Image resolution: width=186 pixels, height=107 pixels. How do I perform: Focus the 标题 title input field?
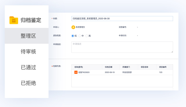[122, 19]
